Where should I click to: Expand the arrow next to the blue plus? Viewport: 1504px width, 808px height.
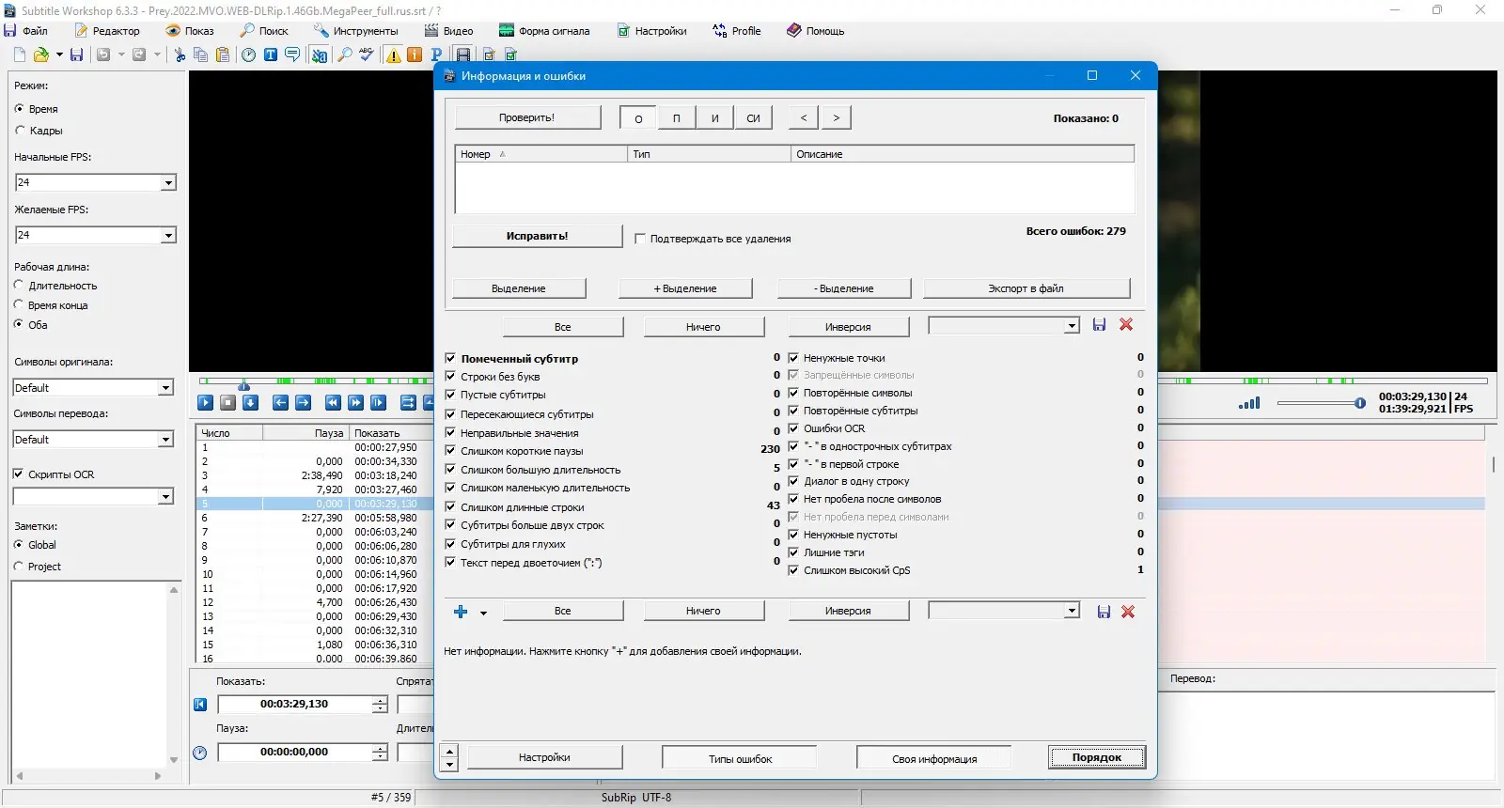(483, 613)
